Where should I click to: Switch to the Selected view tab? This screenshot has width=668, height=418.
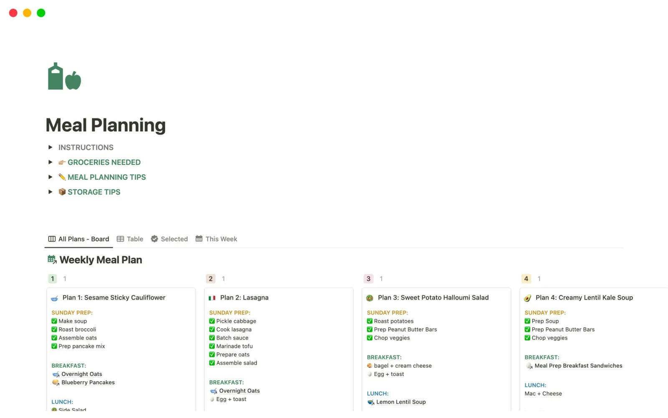169,239
